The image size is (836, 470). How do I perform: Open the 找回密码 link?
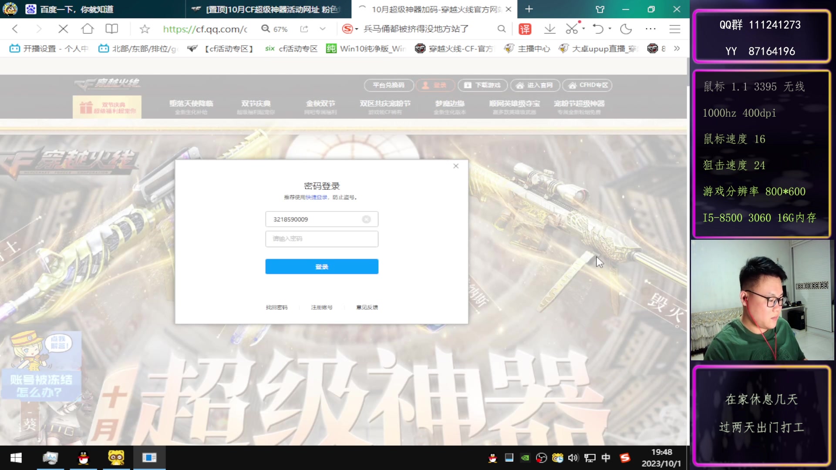[277, 307]
